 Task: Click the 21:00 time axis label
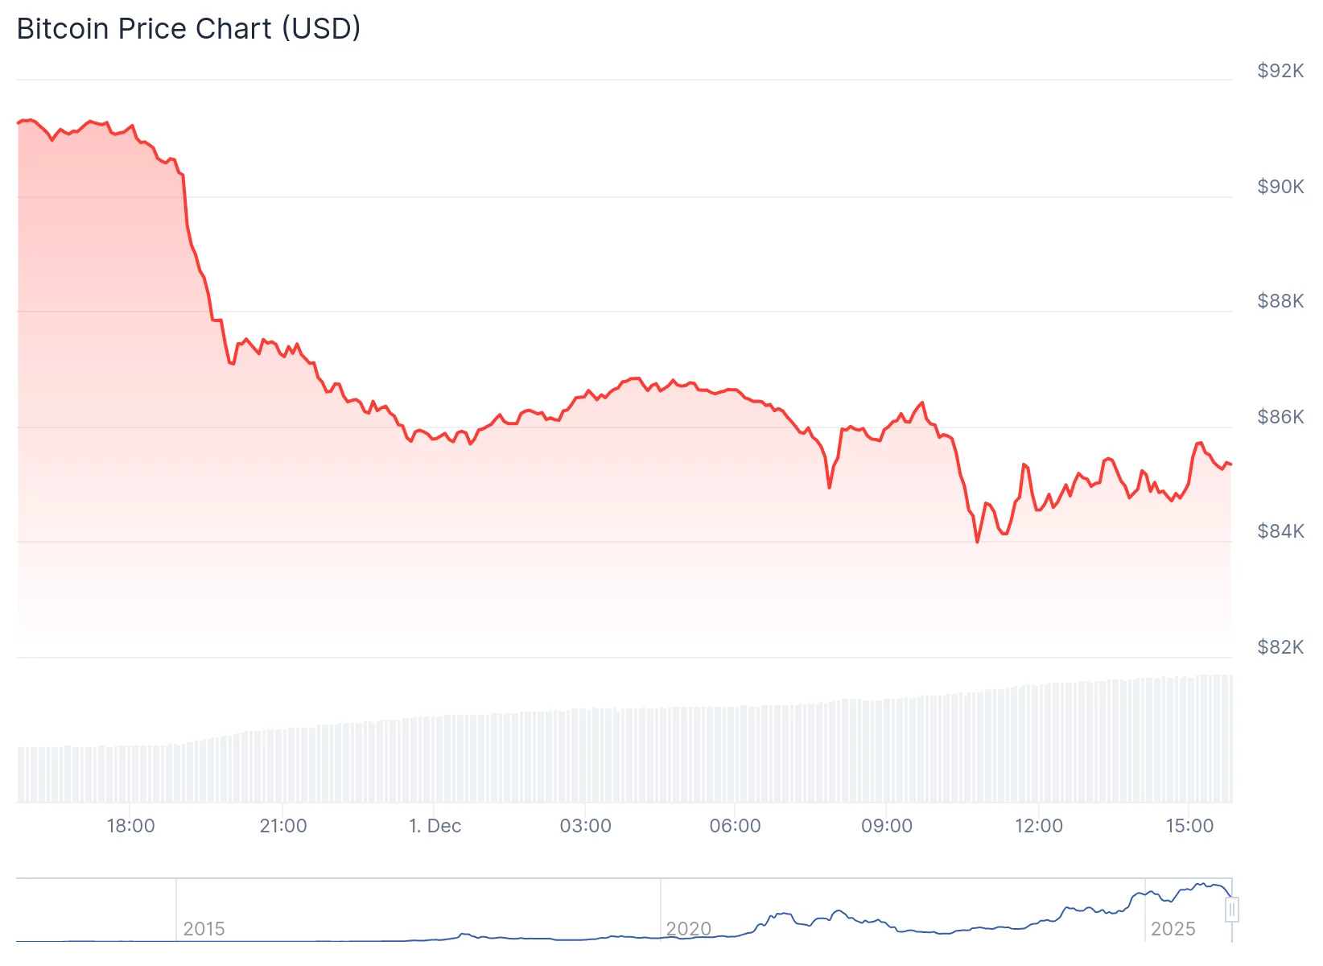[282, 826]
